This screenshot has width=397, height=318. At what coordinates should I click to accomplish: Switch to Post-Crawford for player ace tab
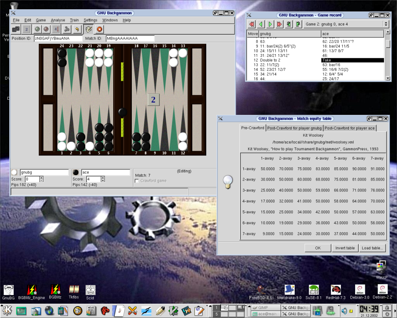pyautogui.click(x=349, y=128)
